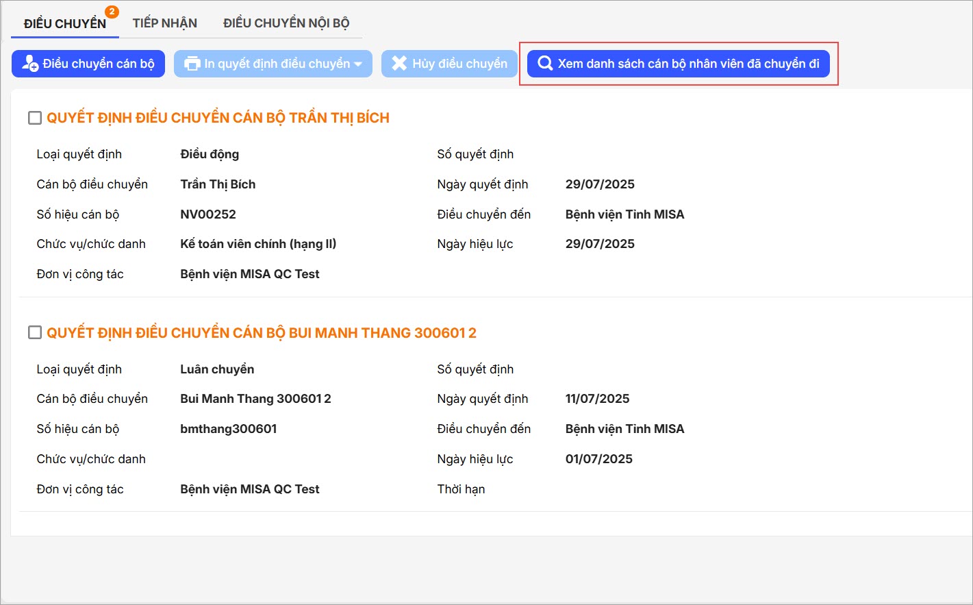Click position "Kế toán viên chính (hạng II)"

[258, 244]
